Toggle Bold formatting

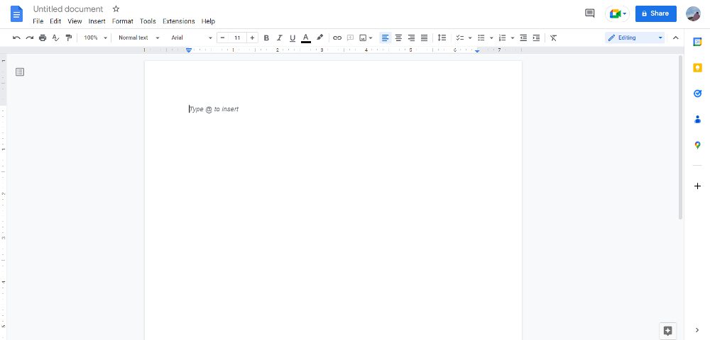pos(266,38)
